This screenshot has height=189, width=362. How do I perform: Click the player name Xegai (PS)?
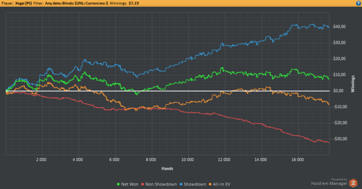(x=24, y=3)
